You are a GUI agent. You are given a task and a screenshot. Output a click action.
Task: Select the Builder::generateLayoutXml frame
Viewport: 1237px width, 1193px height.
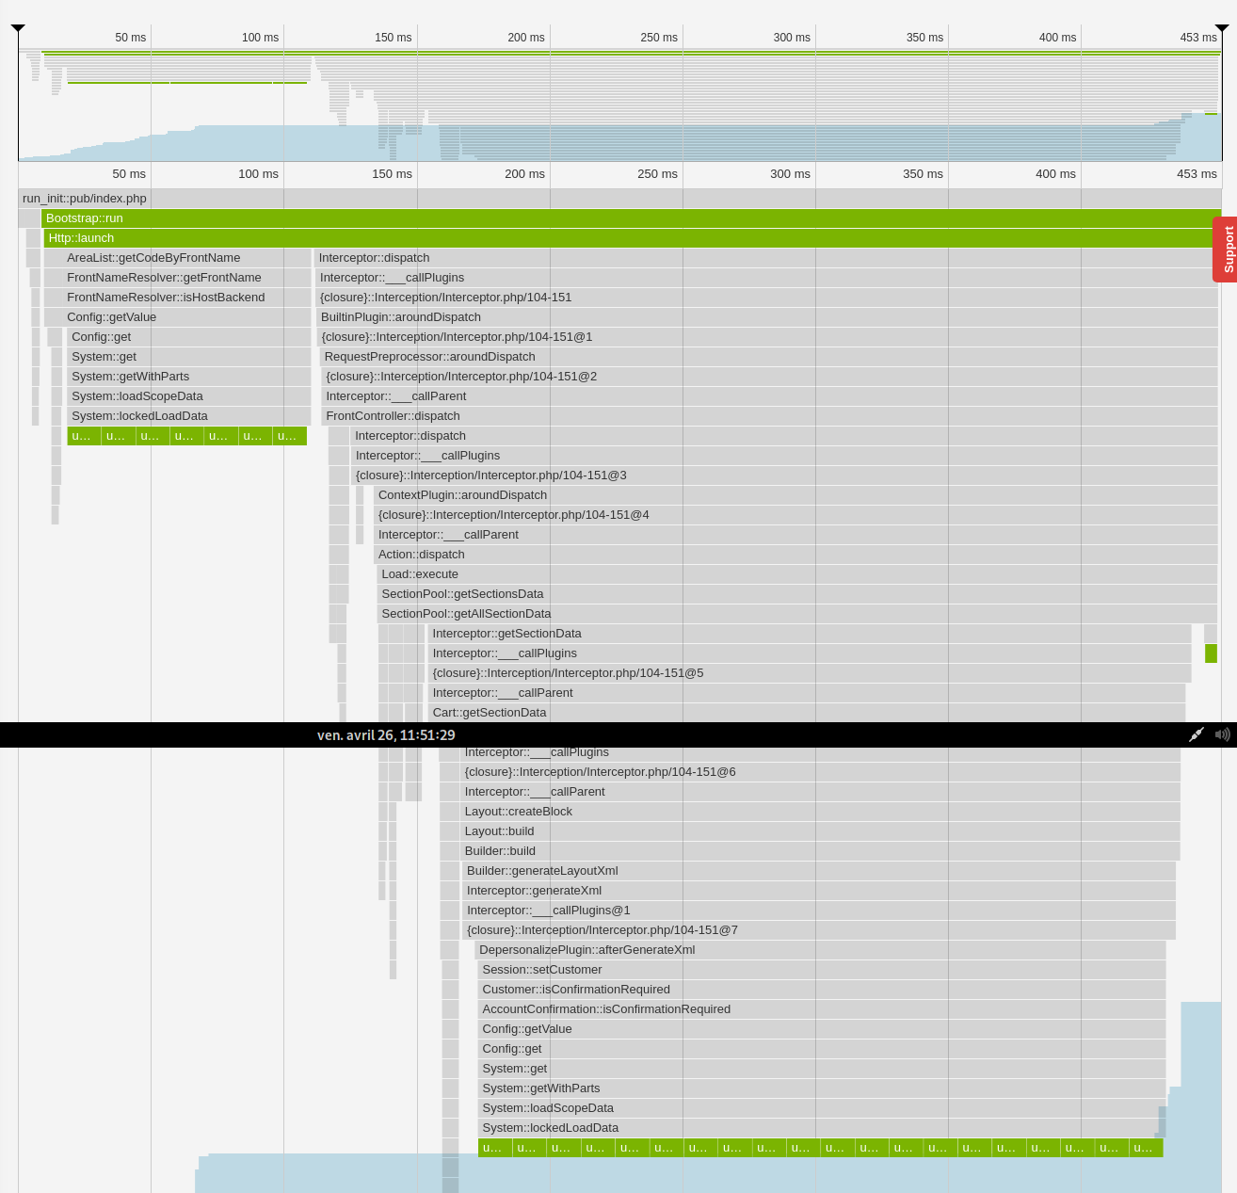(542, 870)
